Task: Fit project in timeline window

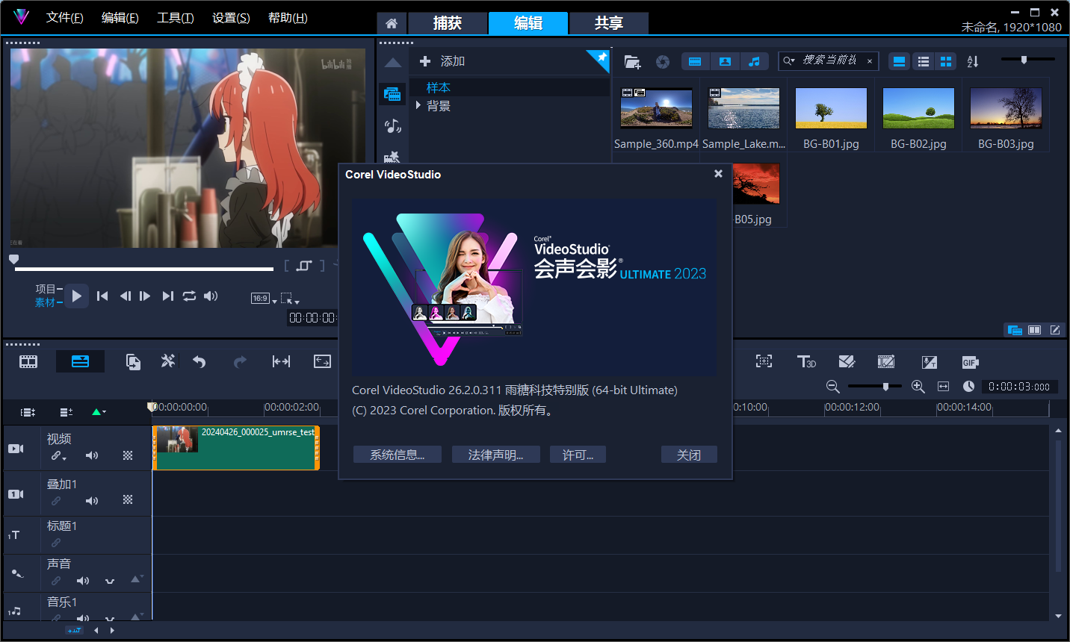Action: tap(944, 387)
